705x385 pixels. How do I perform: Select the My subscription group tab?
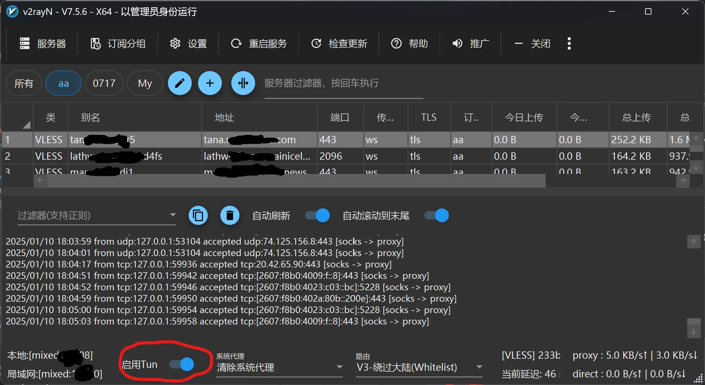145,83
